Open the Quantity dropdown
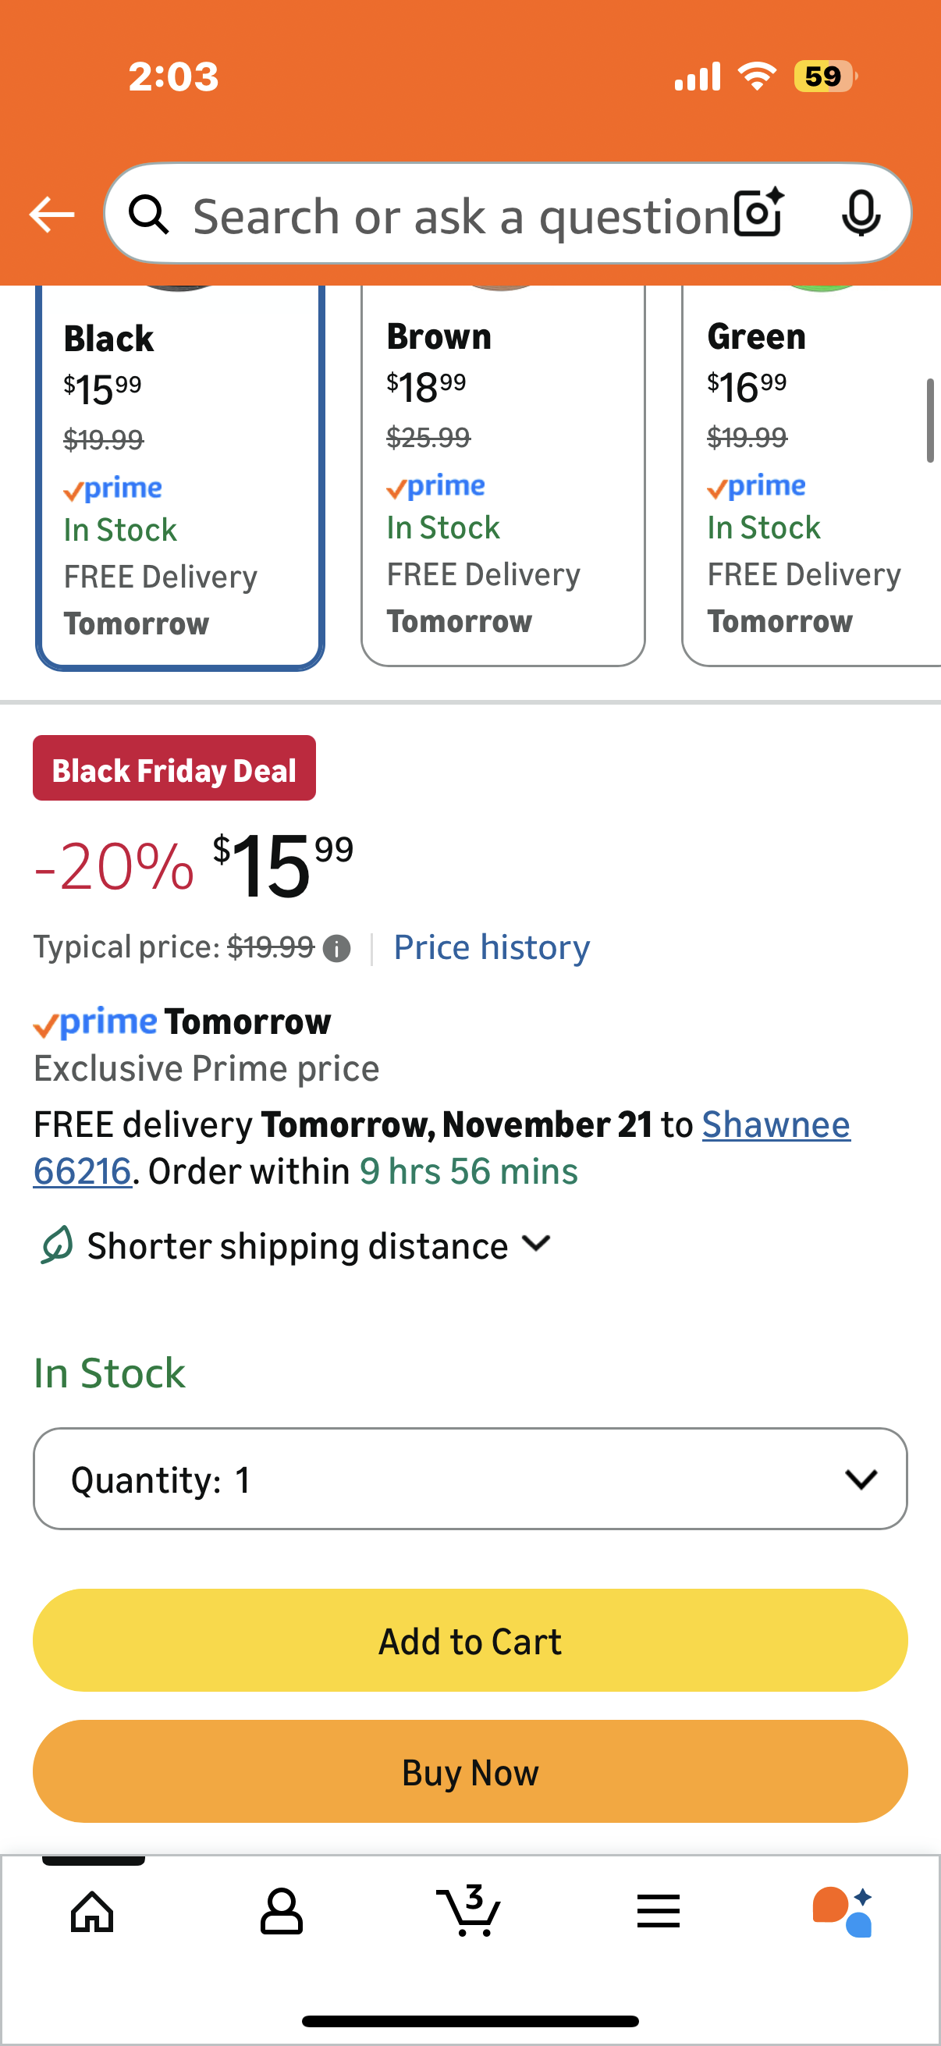The width and height of the screenshot is (941, 2046). pos(470,1478)
